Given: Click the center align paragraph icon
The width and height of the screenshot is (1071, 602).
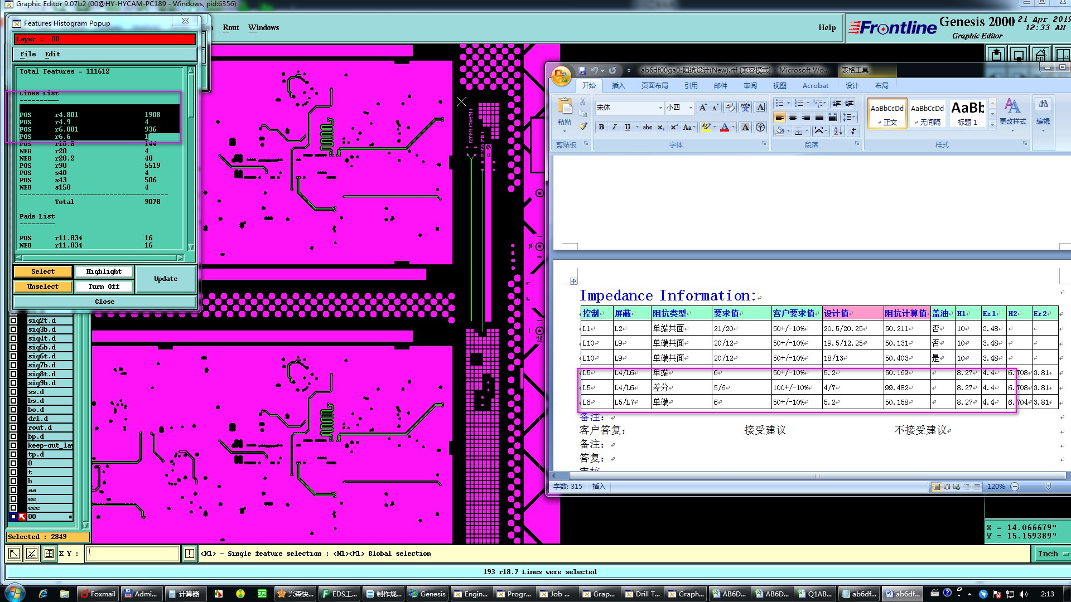Looking at the screenshot, I should (793, 117).
